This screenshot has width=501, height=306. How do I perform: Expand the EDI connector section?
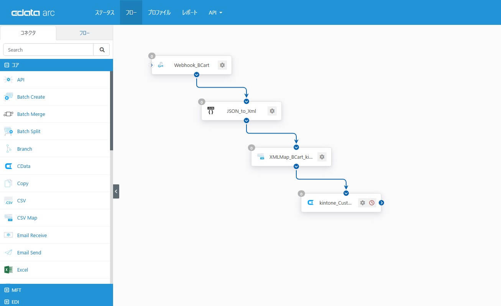(x=56, y=302)
